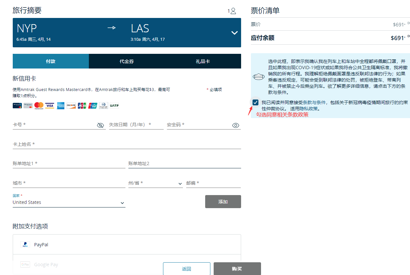
Task: Focus the 卡上姓名 input field
Action: tap(127, 144)
